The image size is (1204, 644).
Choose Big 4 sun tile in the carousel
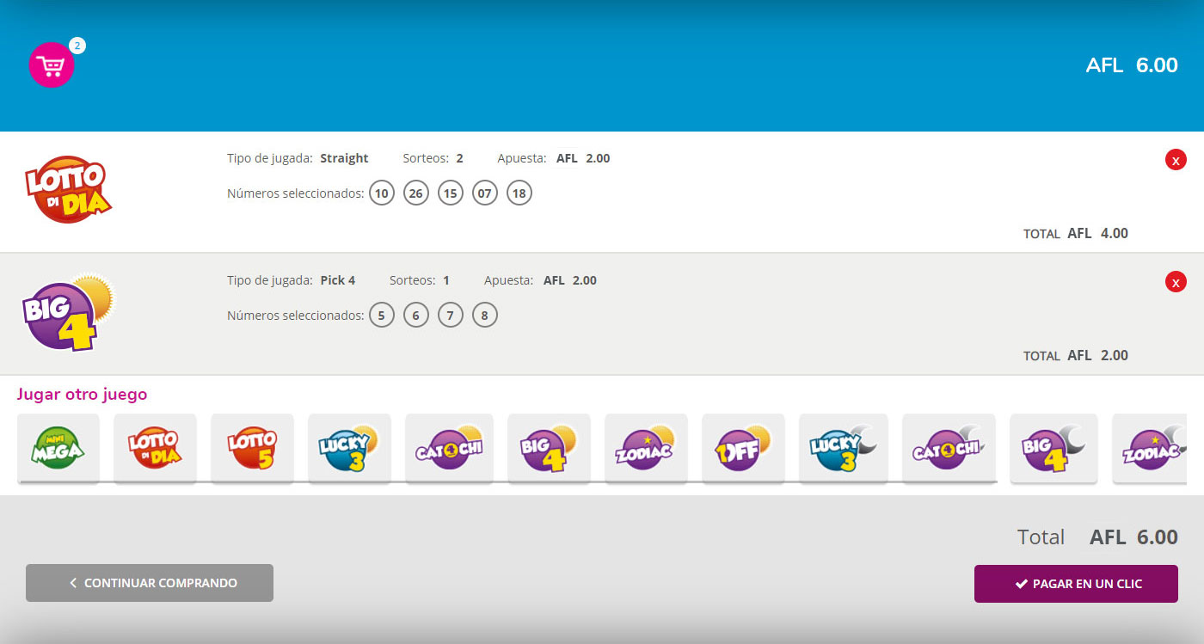click(549, 448)
